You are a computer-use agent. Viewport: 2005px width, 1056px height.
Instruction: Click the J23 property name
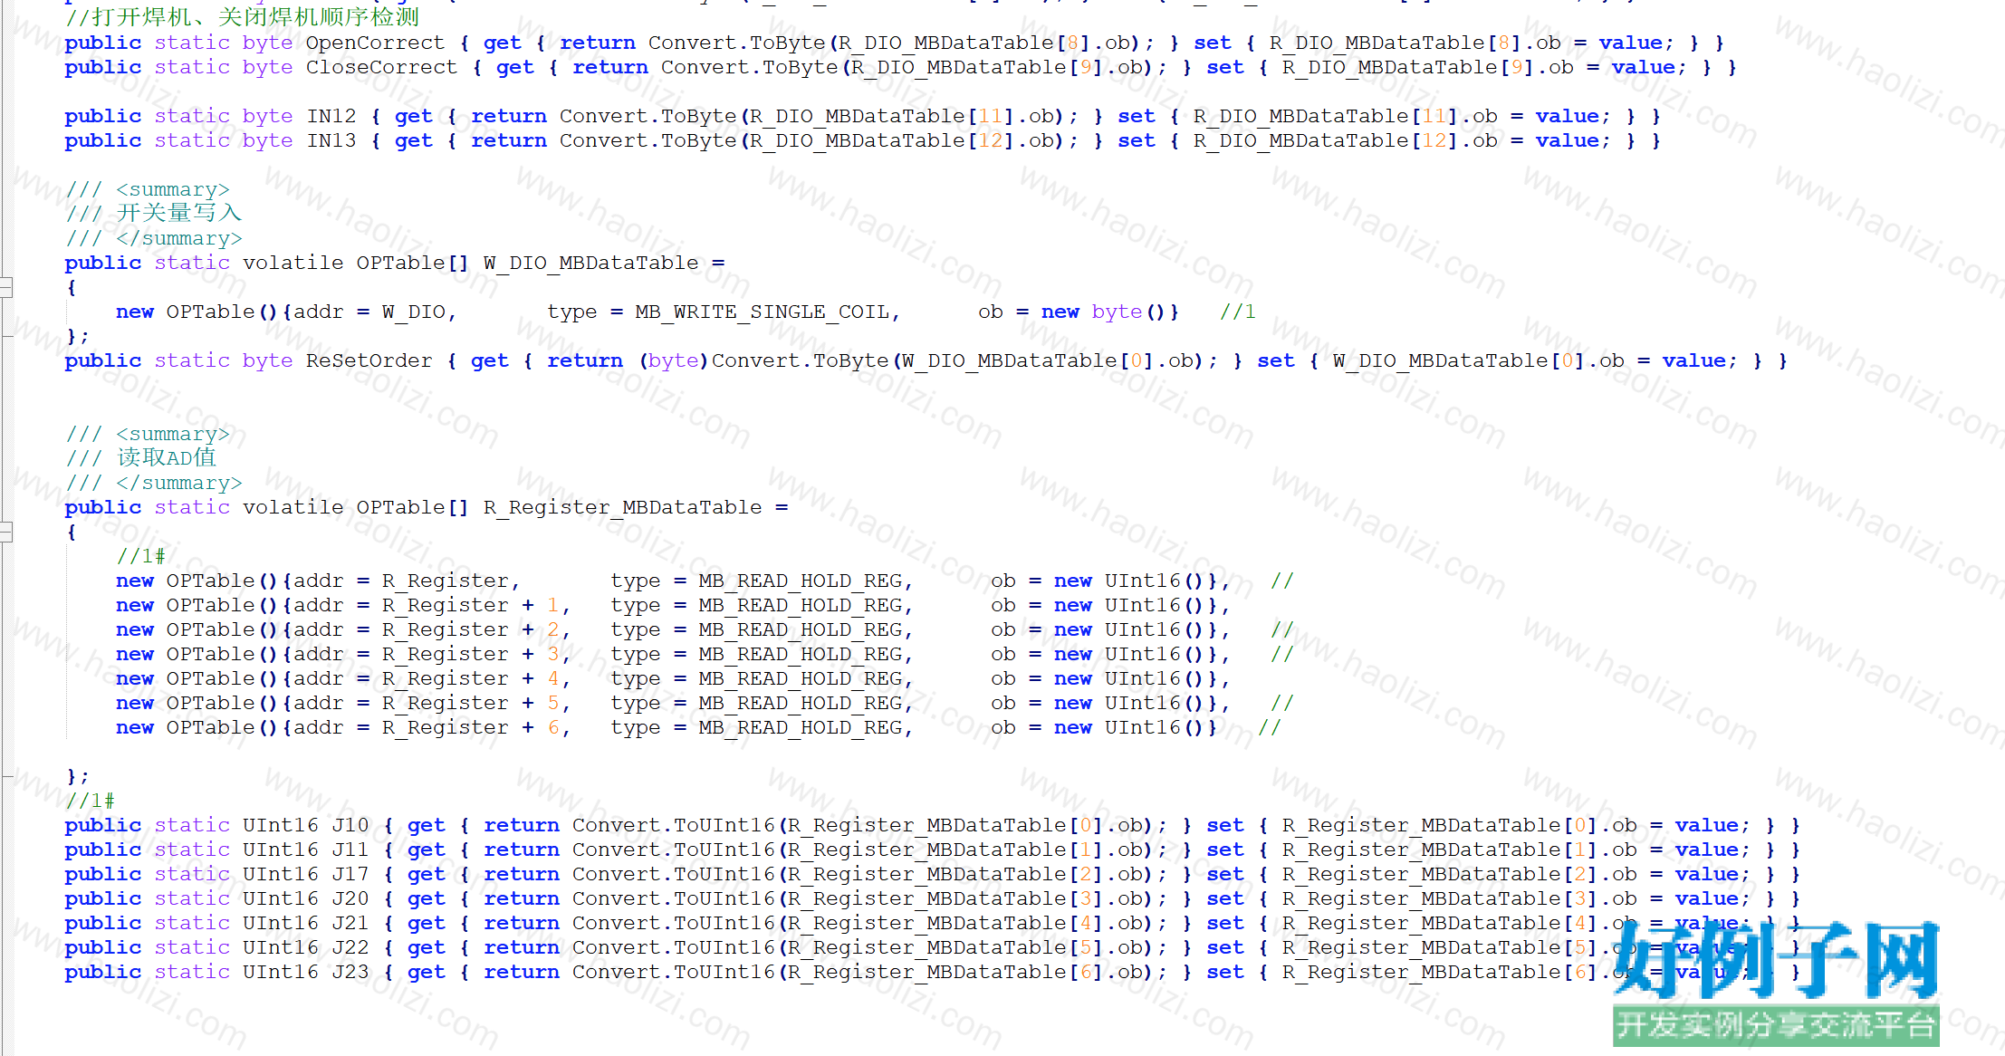pyautogui.click(x=350, y=972)
